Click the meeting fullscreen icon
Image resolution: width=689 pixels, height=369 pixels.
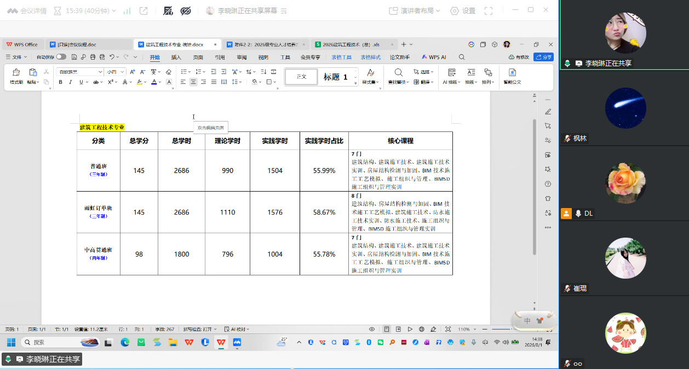coord(489,11)
